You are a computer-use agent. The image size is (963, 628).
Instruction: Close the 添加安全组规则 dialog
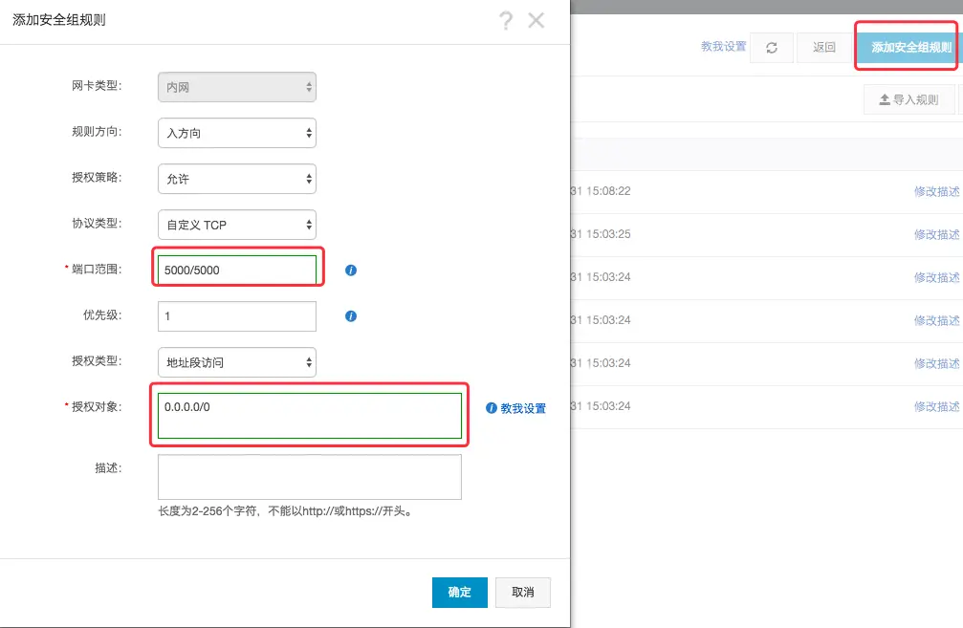click(536, 20)
